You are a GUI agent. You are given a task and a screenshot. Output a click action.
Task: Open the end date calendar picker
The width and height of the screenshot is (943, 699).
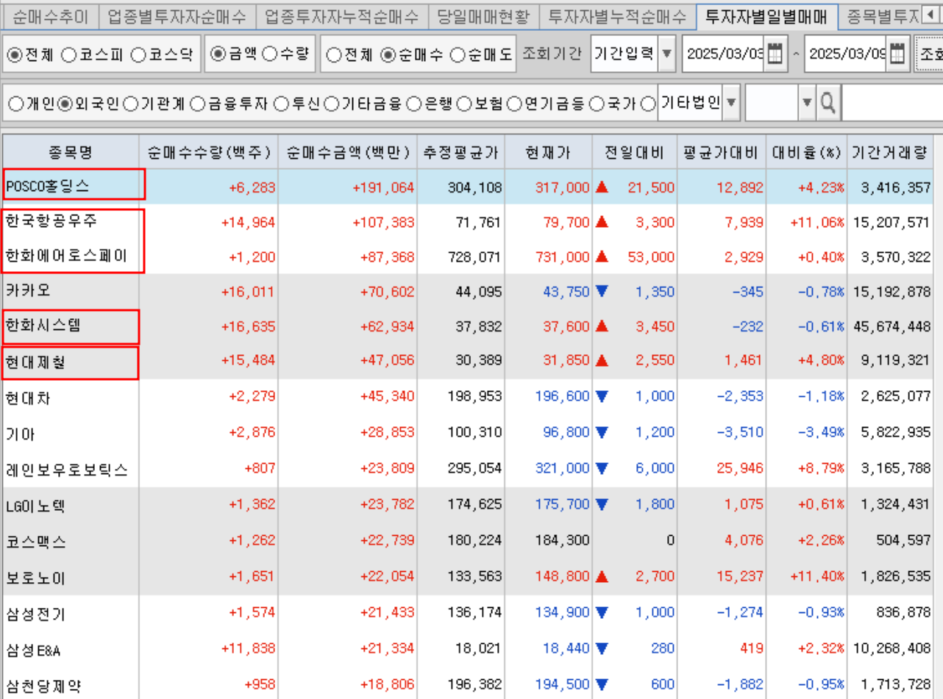[896, 54]
